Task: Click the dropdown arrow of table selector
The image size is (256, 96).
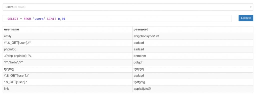Action: (x=250, y=7)
